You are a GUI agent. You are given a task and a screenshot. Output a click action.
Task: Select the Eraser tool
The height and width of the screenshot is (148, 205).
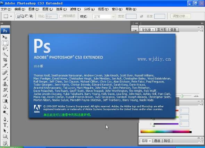tap(5, 95)
